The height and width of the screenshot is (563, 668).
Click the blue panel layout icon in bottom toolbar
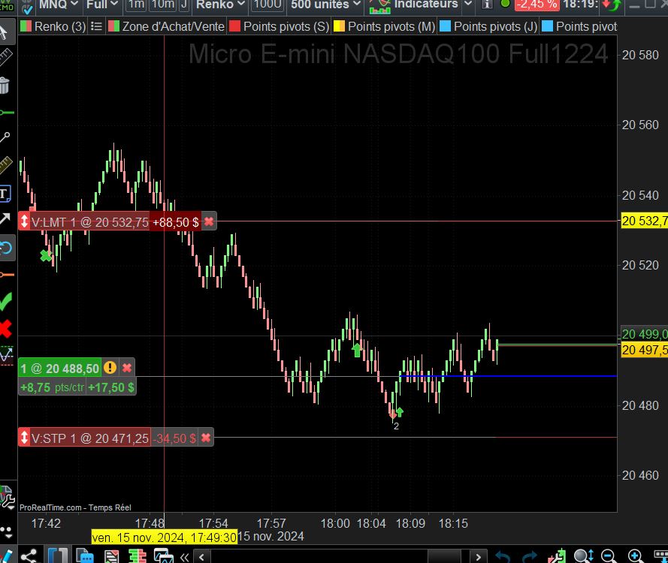[58, 556]
